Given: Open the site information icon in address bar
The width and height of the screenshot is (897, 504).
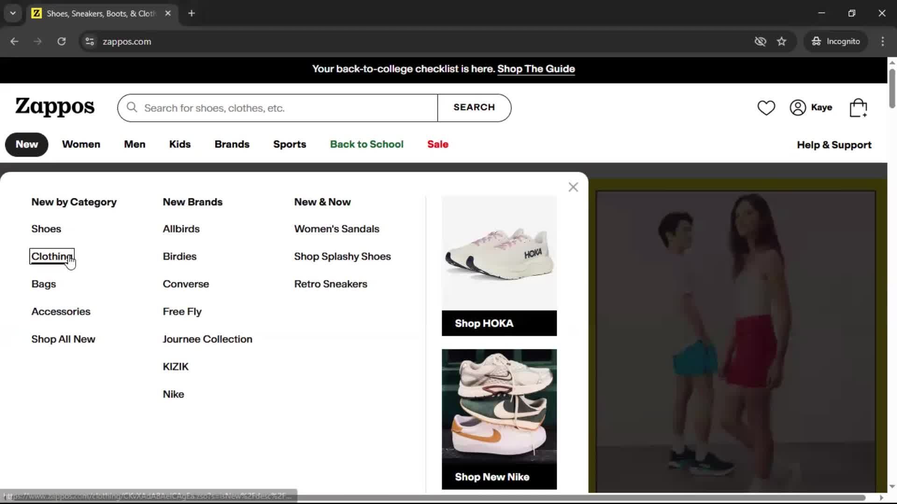Looking at the screenshot, I should 90,42.
